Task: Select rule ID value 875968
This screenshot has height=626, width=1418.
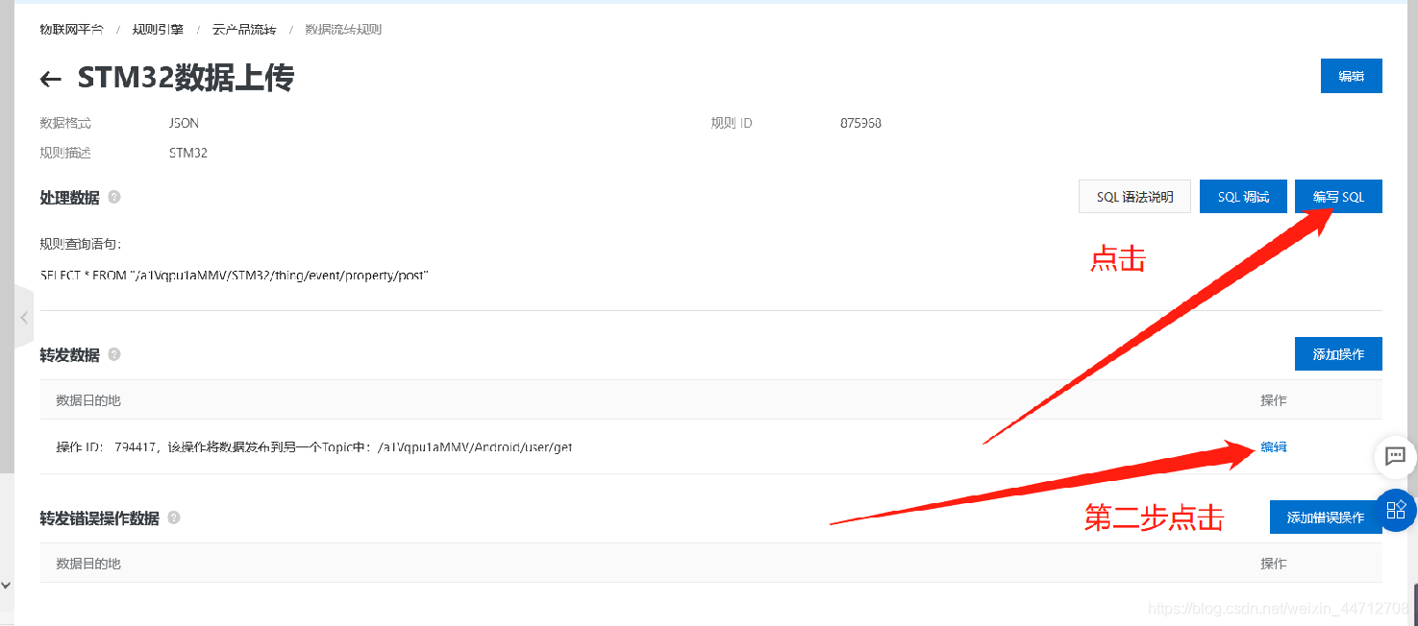Action: pyautogui.click(x=860, y=123)
